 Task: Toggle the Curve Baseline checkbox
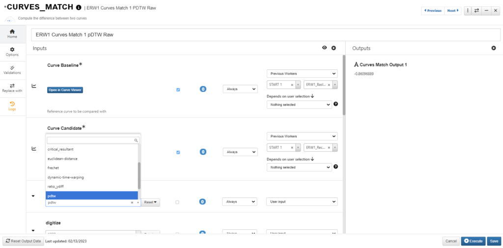(178, 90)
